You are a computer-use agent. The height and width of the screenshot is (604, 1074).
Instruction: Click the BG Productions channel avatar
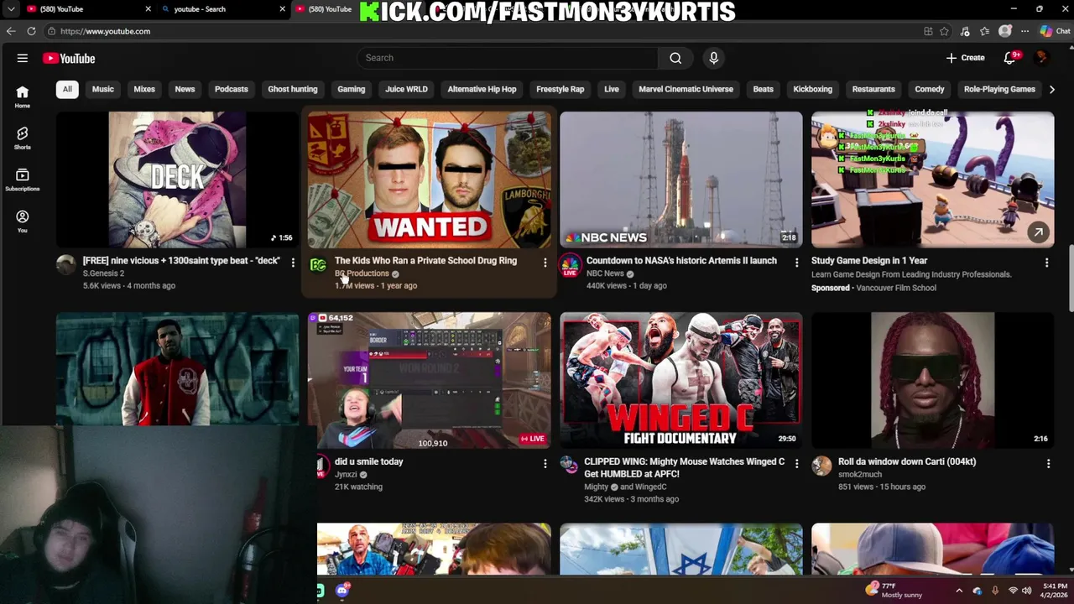[x=318, y=266]
